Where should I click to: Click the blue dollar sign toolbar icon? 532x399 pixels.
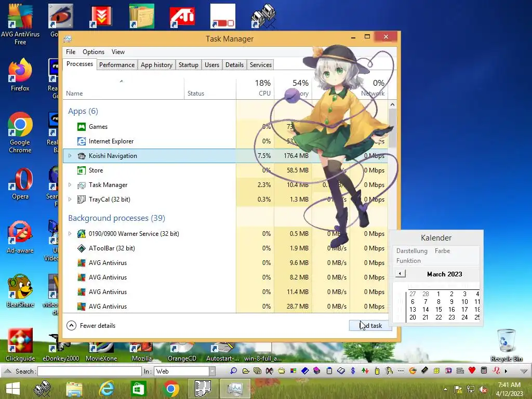point(353,371)
